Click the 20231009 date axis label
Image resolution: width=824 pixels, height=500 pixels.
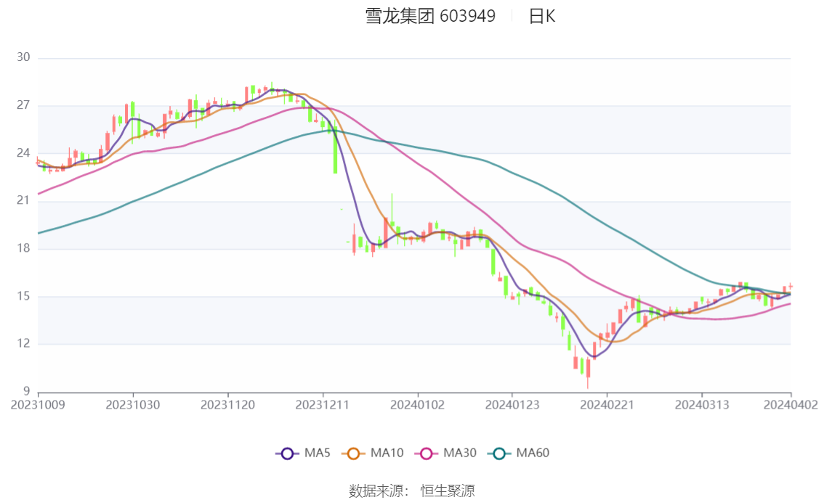[x=38, y=405]
